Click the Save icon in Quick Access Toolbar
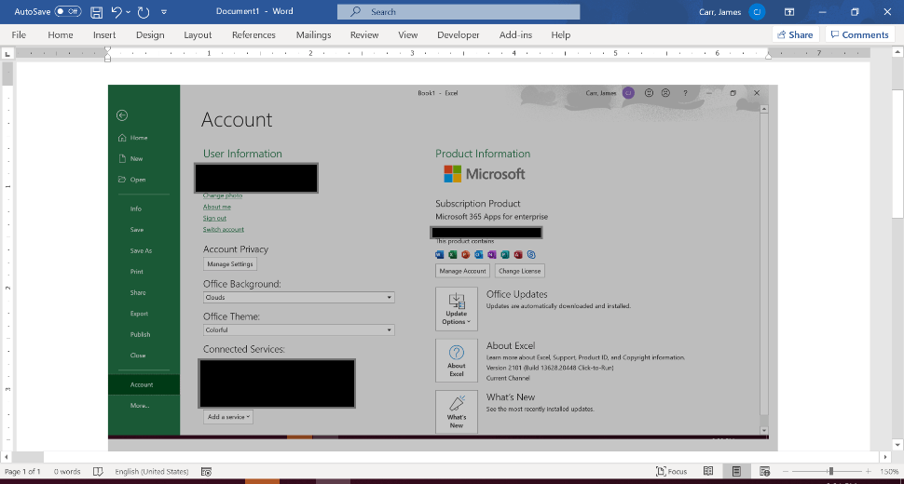Screen dimensions: 904x484 pyautogui.click(x=96, y=11)
